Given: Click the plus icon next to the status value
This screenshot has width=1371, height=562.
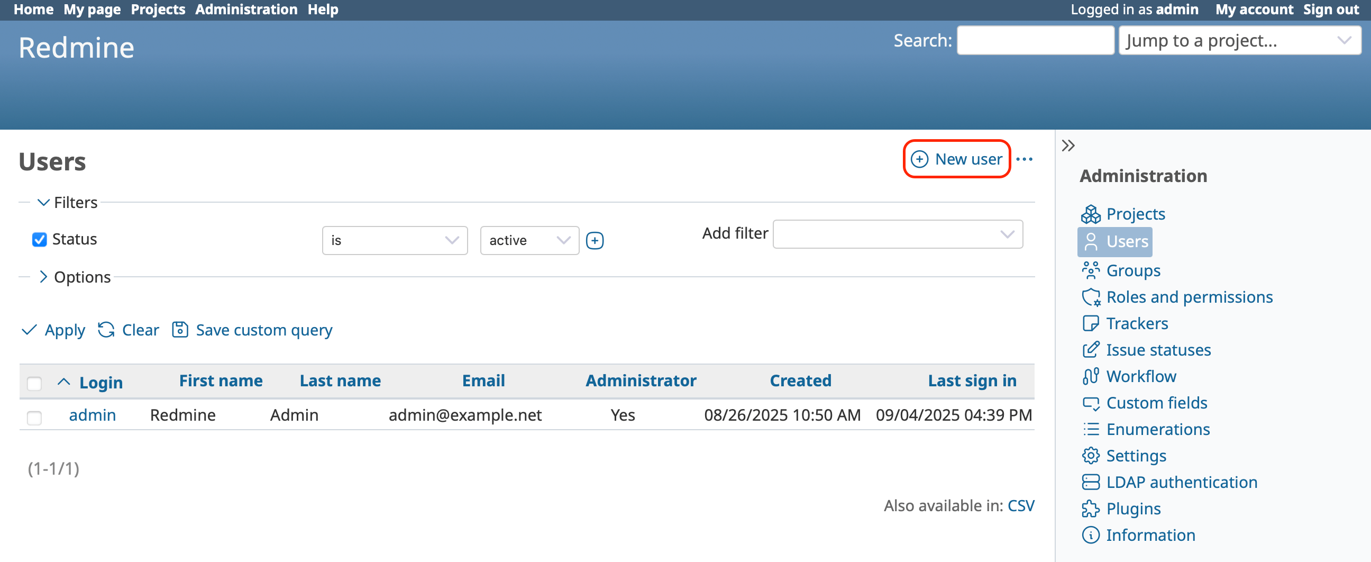Looking at the screenshot, I should pyautogui.click(x=595, y=240).
